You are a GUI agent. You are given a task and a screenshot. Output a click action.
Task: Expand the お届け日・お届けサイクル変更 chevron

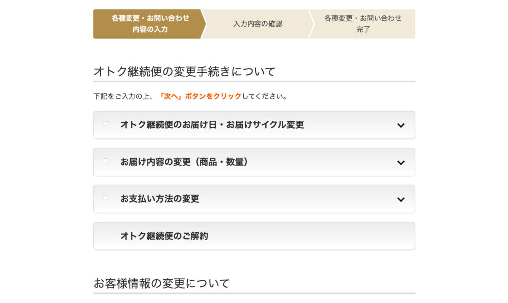pyautogui.click(x=401, y=125)
